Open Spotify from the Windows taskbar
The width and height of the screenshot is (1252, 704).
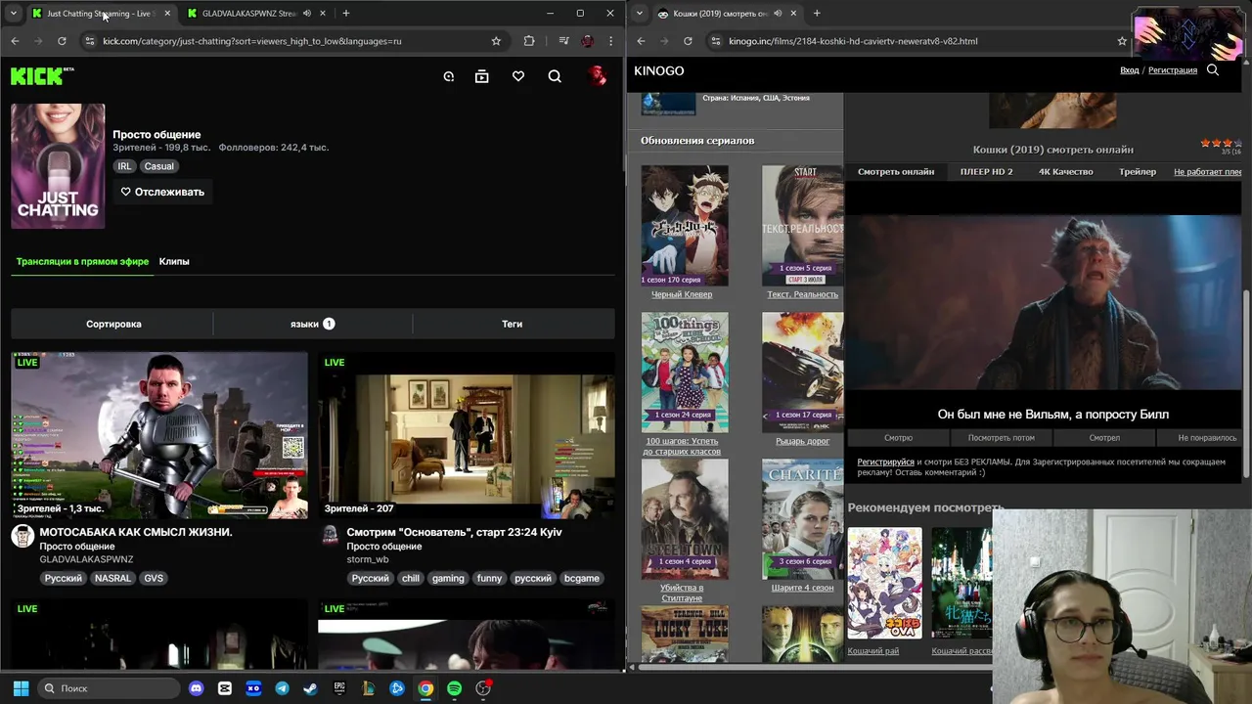pos(454,688)
